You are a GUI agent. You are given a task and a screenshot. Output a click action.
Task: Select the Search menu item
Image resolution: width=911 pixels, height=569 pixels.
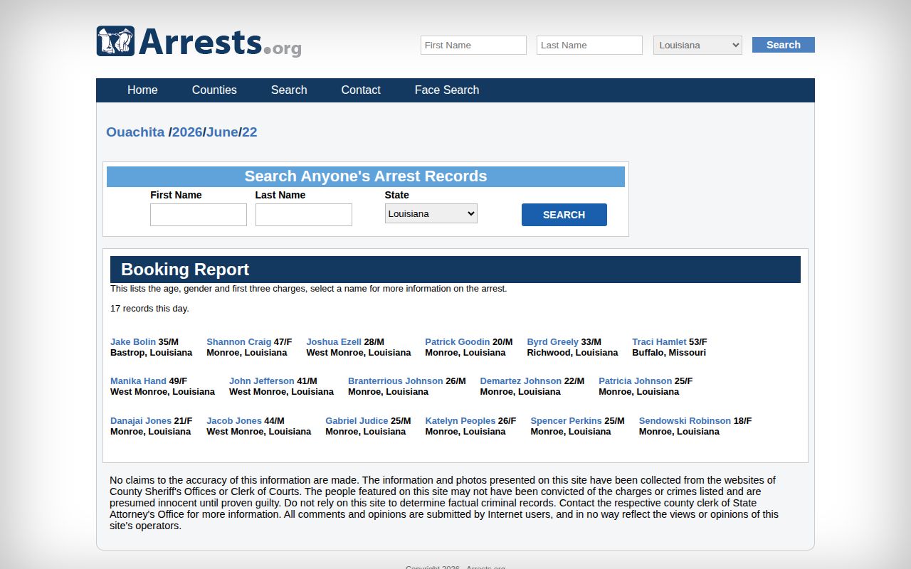pos(289,90)
